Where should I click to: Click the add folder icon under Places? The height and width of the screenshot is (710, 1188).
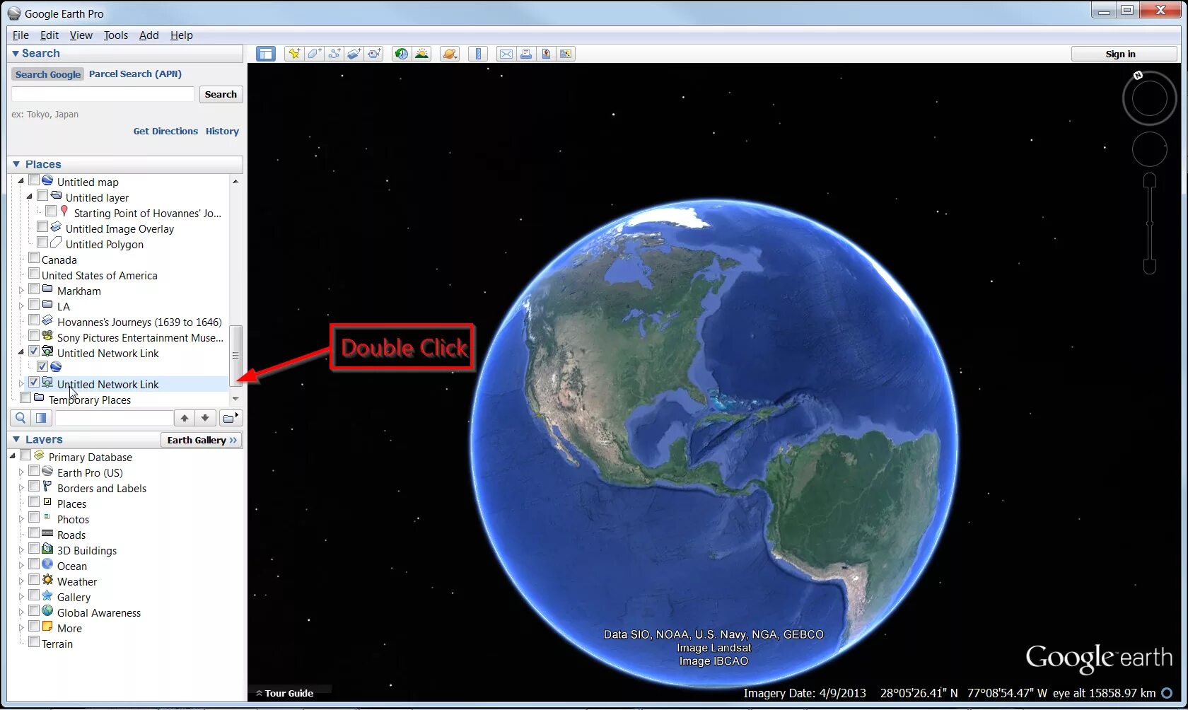(x=231, y=418)
